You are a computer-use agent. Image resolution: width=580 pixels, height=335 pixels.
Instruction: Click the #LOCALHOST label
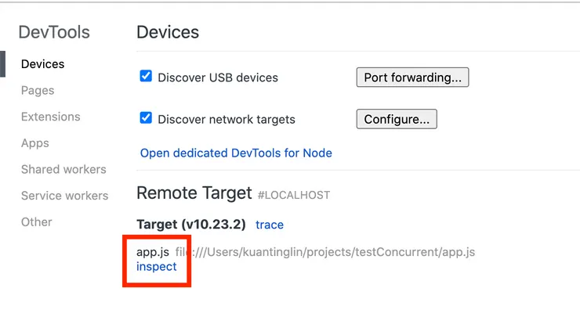click(294, 195)
